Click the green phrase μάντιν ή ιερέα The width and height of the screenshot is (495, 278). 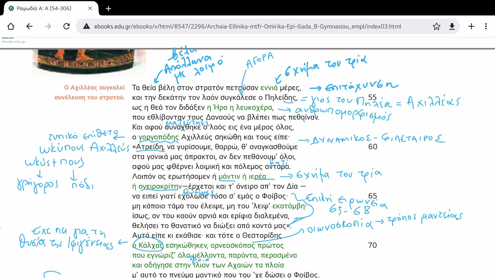coord(242,176)
